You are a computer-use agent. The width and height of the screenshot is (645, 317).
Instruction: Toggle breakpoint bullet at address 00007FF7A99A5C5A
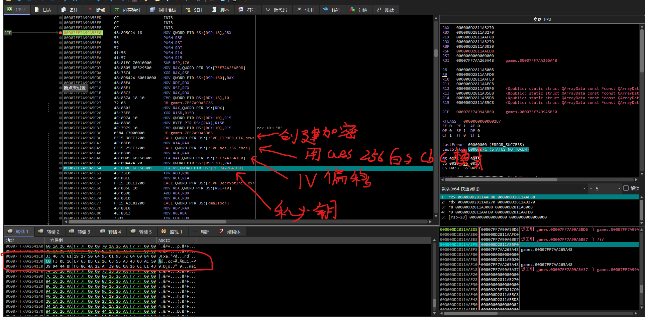click(61, 168)
